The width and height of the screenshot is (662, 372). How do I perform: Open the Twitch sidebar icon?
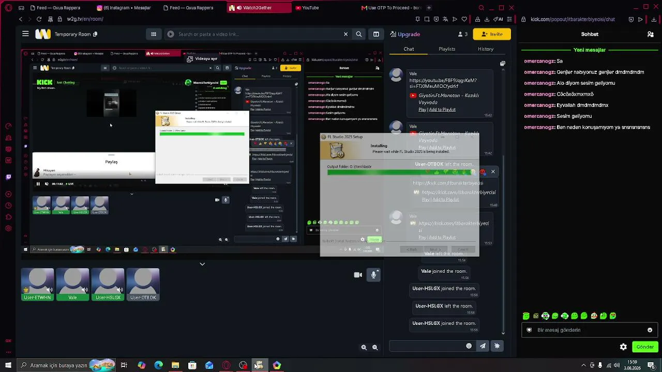8,177
